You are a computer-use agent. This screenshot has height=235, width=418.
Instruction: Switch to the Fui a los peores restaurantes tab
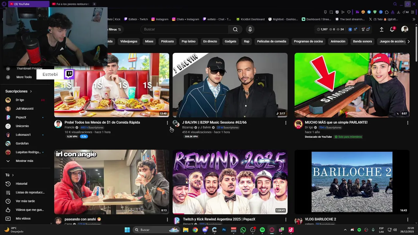click(70, 4)
